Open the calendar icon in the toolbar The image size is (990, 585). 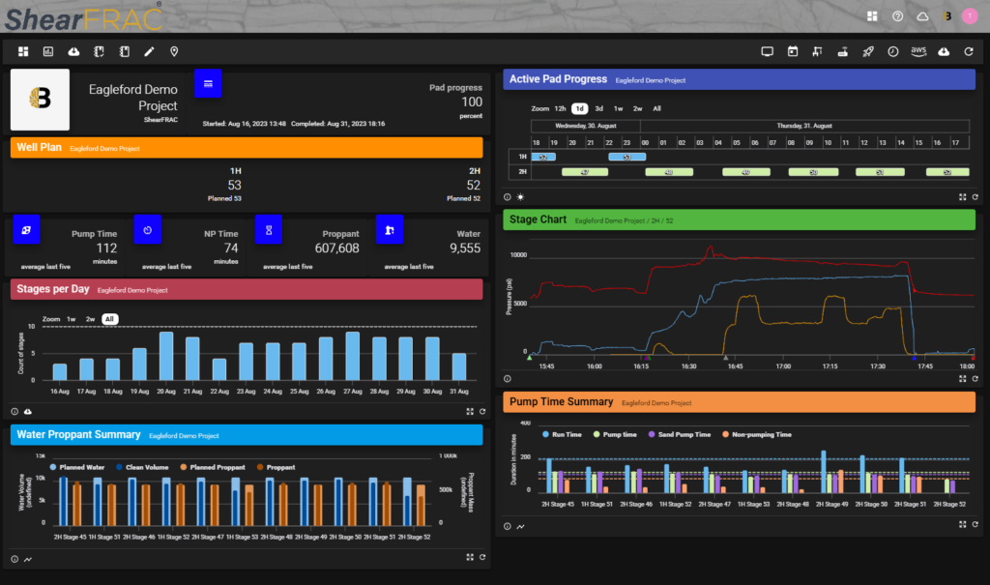pos(792,51)
